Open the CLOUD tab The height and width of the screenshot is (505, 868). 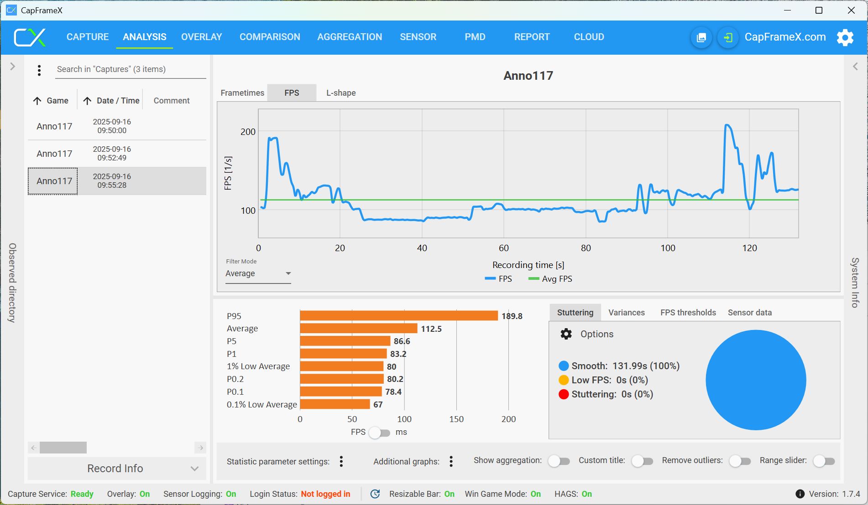tap(589, 37)
